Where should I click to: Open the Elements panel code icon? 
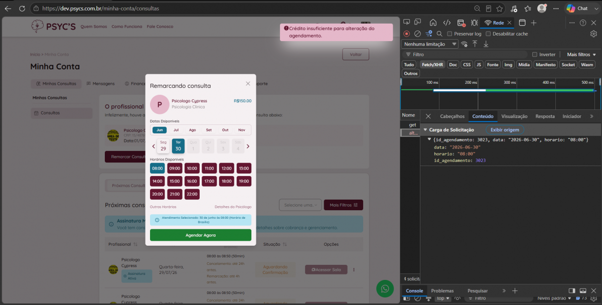(x=446, y=23)
